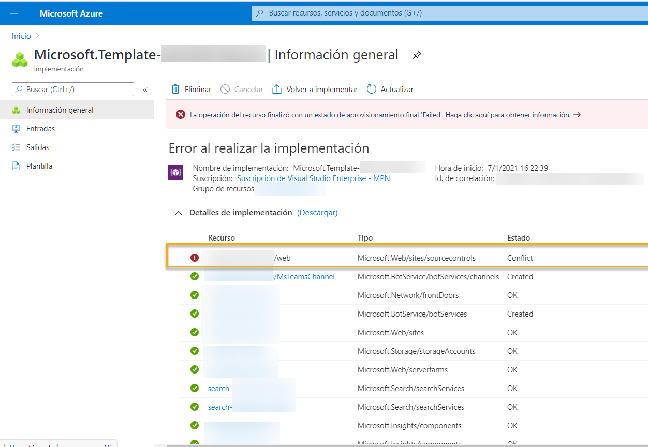Open the /MsTeamsChannel resource link
Image resolution: width=648 pixels, height=447 pixels.
click(305, 277)
